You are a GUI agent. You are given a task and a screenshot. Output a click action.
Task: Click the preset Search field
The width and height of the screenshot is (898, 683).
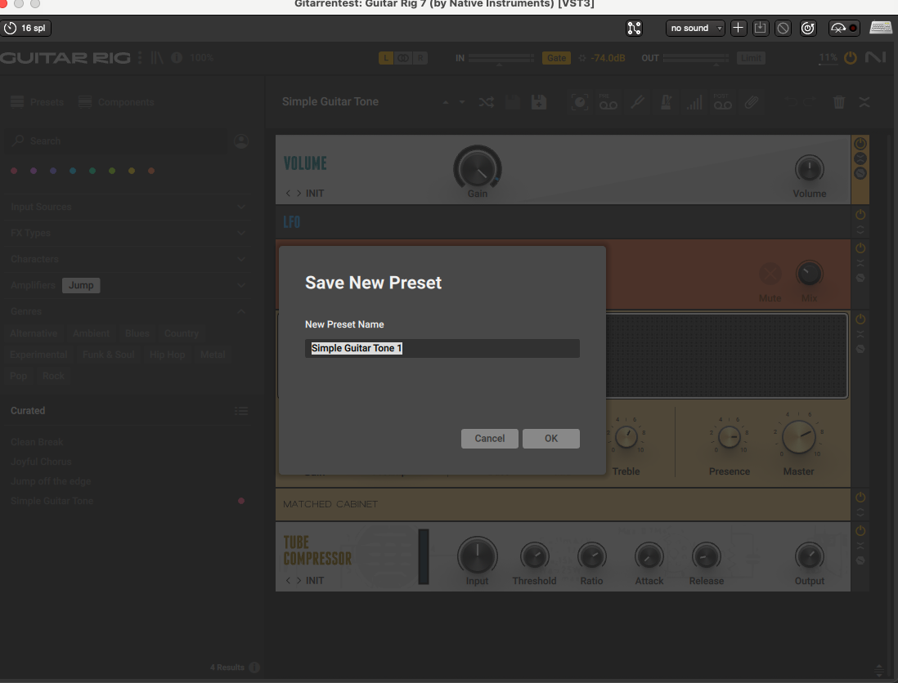pos(116,141)
